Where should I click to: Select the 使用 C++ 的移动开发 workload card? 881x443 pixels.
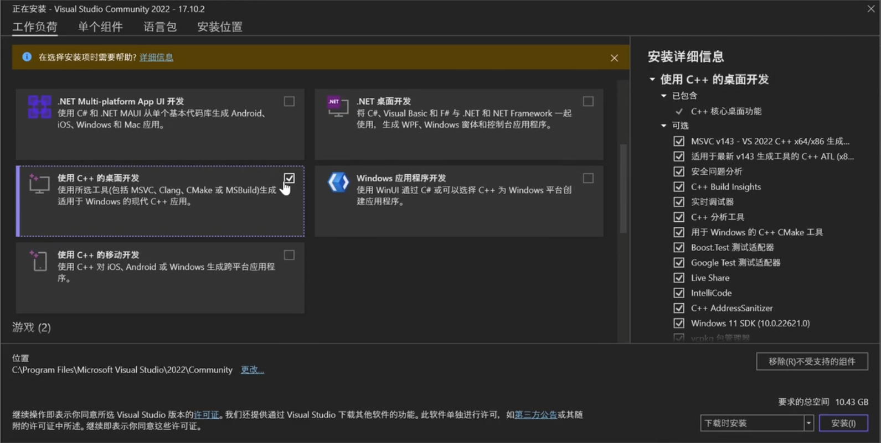[160, 278]
